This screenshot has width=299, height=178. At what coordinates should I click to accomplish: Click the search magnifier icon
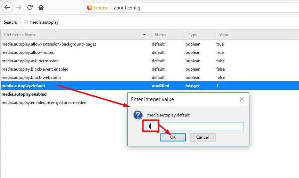tap(26, 22)
